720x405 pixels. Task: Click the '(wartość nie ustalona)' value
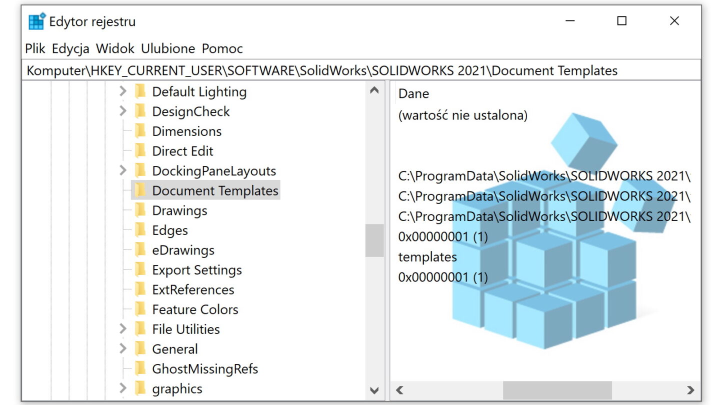463,115
